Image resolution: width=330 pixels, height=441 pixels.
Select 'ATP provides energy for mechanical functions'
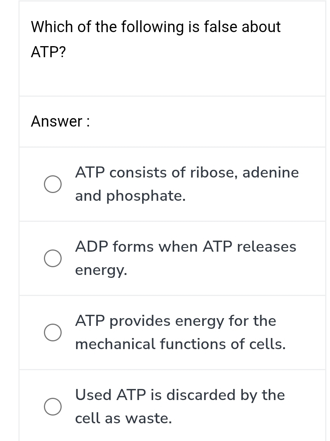tap(180, 333)
